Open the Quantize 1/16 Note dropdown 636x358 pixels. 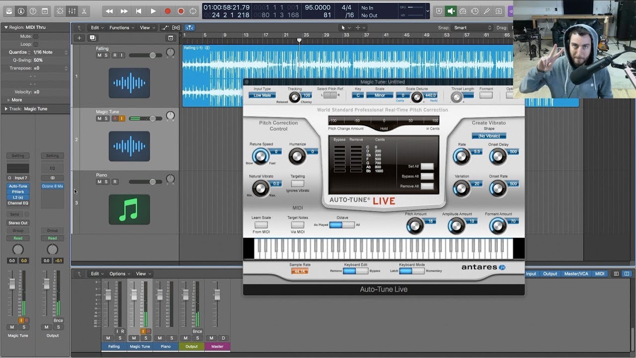tap(50, 52)
